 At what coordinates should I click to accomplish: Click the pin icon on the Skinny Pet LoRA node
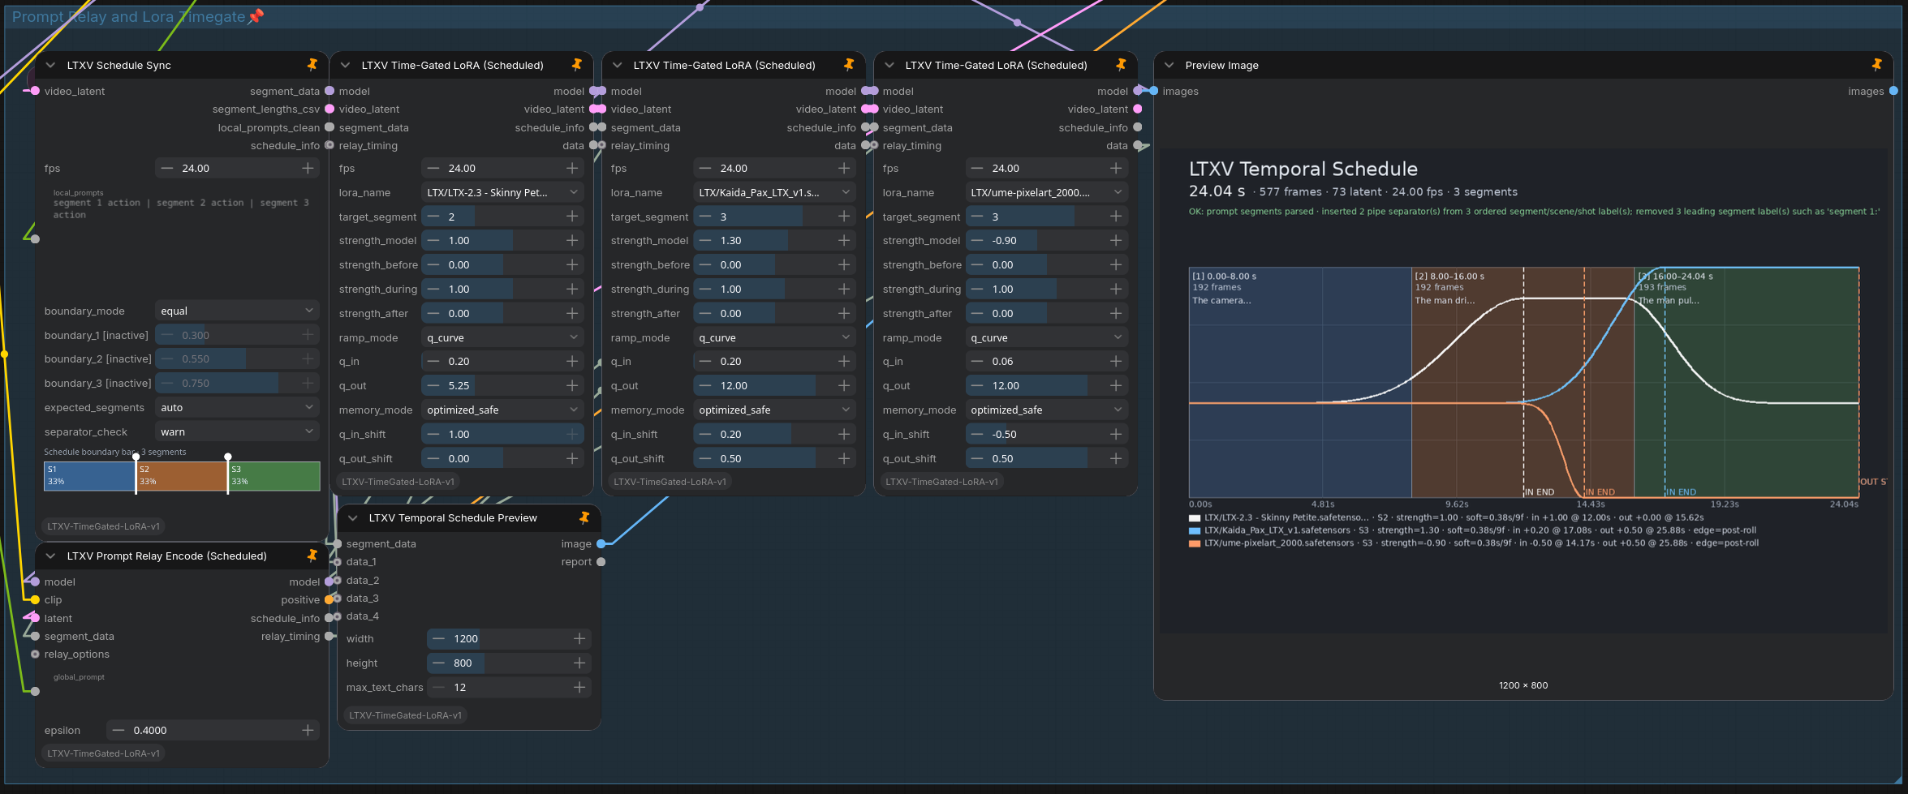click(x=576, y=65)
